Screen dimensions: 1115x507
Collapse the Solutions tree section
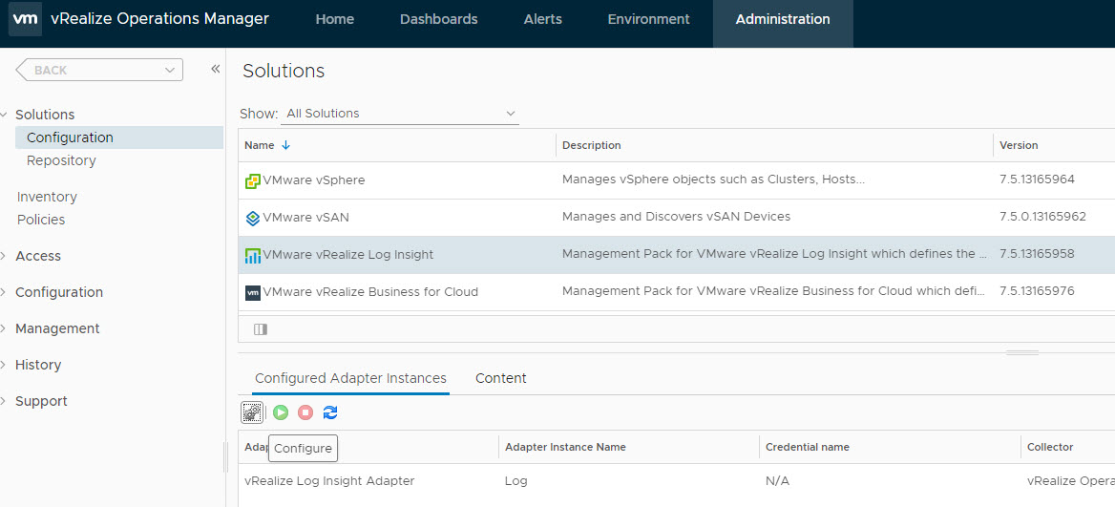click(4, 115)
